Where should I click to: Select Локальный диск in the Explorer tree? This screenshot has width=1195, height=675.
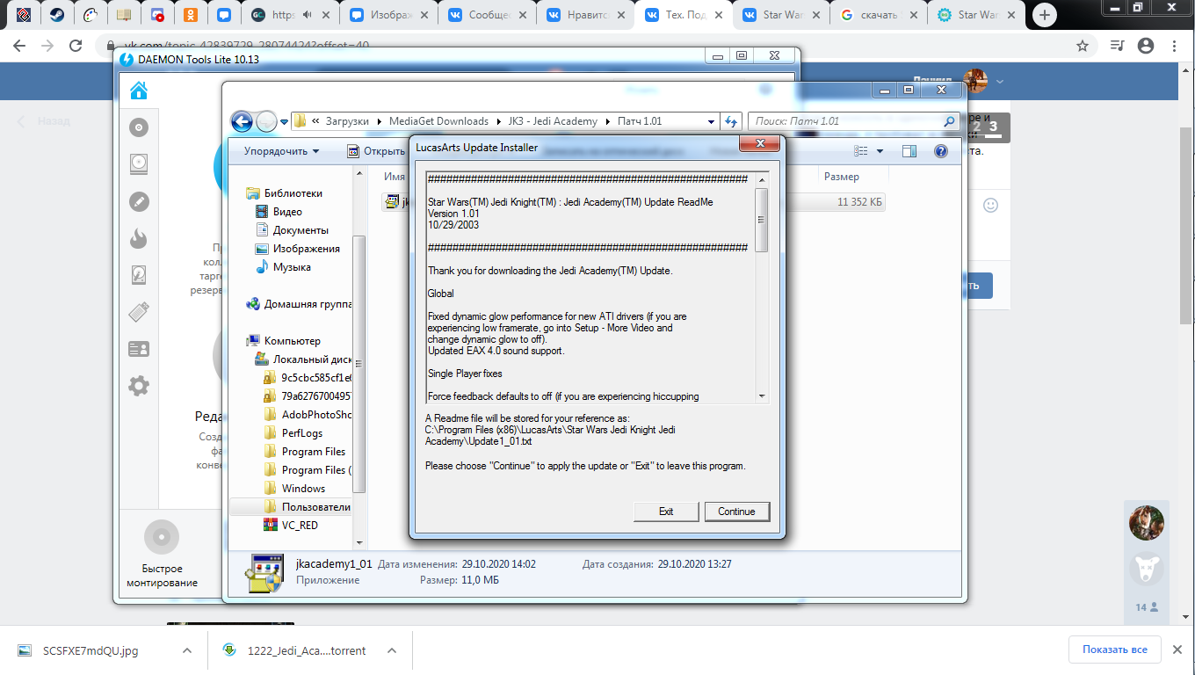pyautogui.click(x=303, y=359)
